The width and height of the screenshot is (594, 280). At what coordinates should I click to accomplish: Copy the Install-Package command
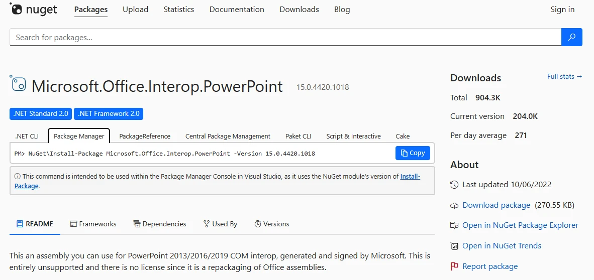[413, 153]
